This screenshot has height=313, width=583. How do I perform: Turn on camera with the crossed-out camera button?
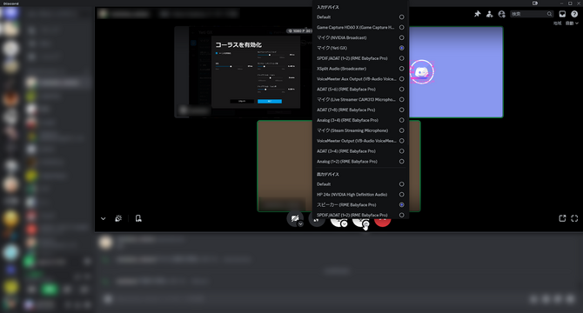click(x=294, y=218)
